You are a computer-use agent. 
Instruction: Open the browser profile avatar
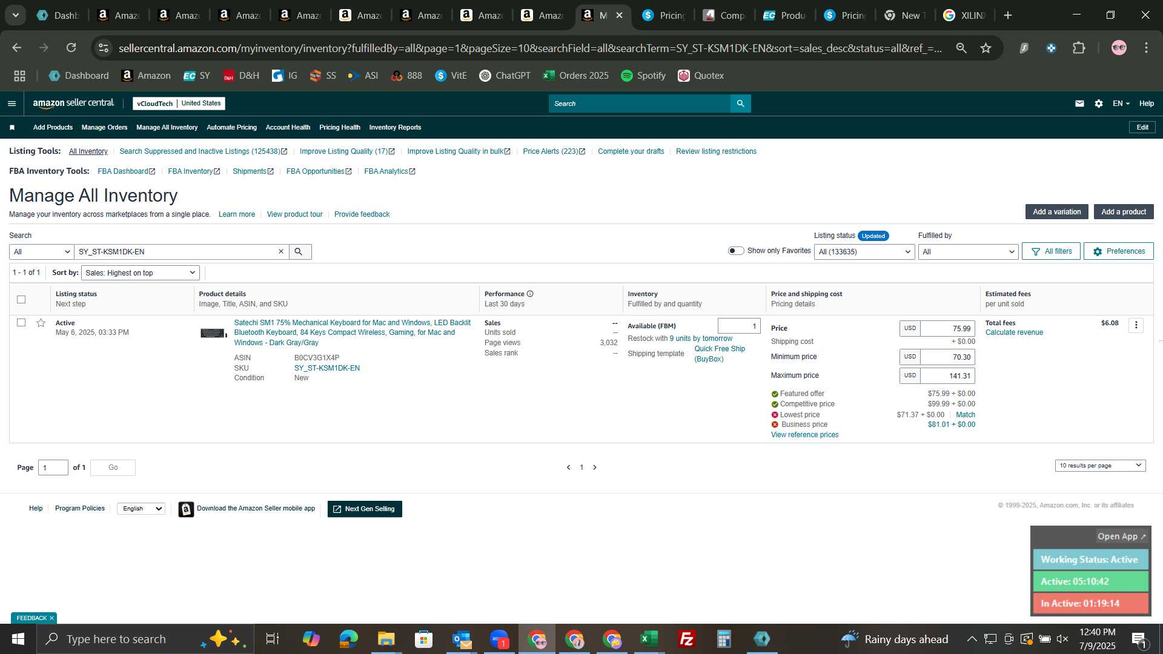1119,48
